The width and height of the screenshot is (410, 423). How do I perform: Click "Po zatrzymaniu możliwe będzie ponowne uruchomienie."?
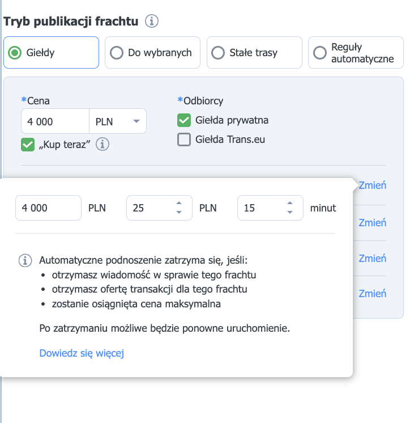(165, 328)
